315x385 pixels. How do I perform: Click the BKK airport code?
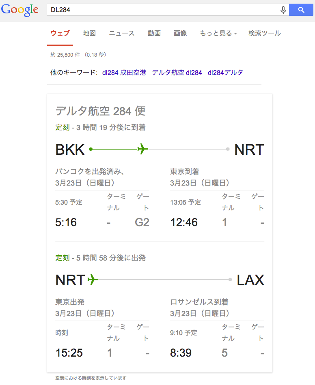70,150
